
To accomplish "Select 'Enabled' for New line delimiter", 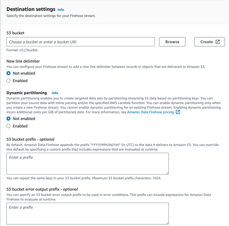I will click(9, 81).
